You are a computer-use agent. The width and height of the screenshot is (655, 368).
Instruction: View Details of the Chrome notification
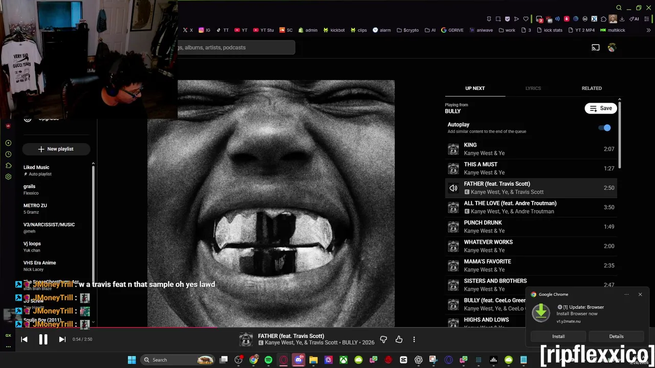(616, 336)
